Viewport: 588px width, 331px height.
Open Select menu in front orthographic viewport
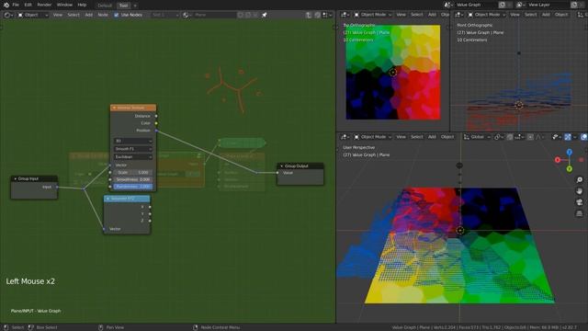[x=531, y=15]
